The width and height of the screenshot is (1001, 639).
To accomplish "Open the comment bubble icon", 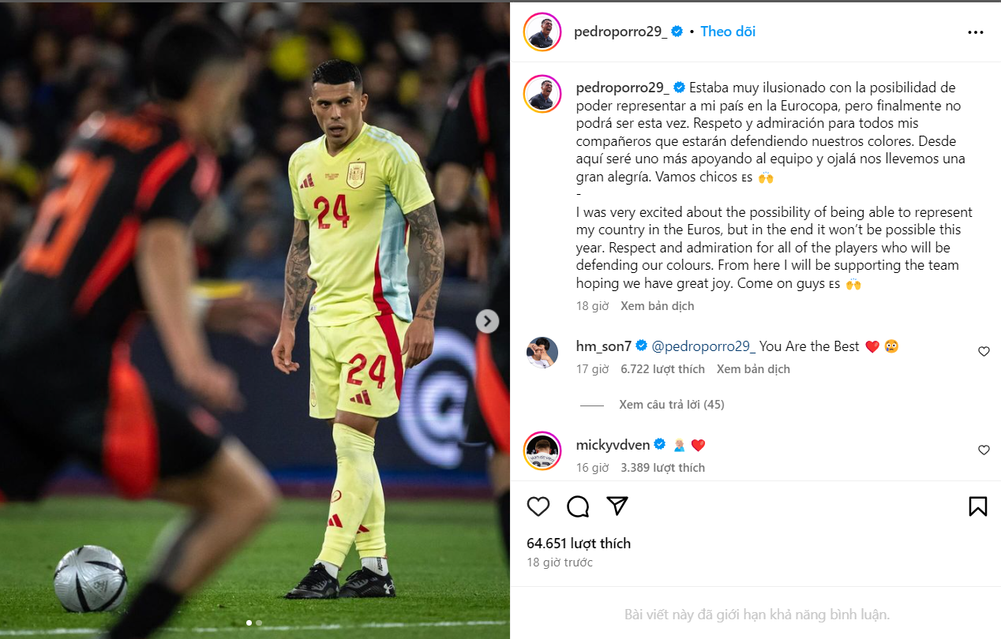I will pyautogui.click(x=578, y=506).
